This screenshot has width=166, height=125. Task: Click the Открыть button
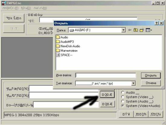(x=151, y=75)
